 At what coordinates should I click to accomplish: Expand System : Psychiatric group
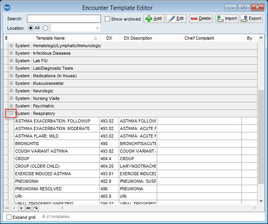coord(11,106)
